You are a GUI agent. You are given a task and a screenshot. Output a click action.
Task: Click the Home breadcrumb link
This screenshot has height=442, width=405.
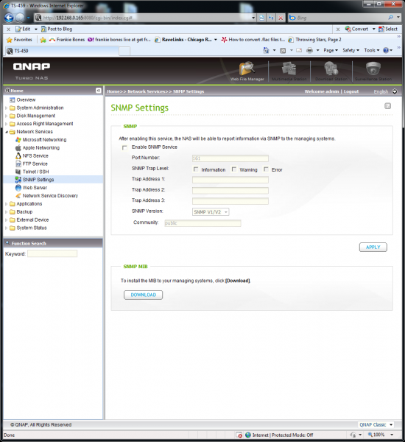(x=113, y=91)
